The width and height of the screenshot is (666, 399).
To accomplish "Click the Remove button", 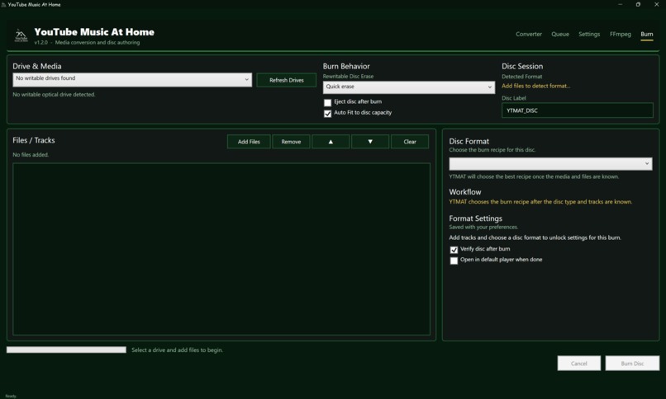I will click(291, 142).
